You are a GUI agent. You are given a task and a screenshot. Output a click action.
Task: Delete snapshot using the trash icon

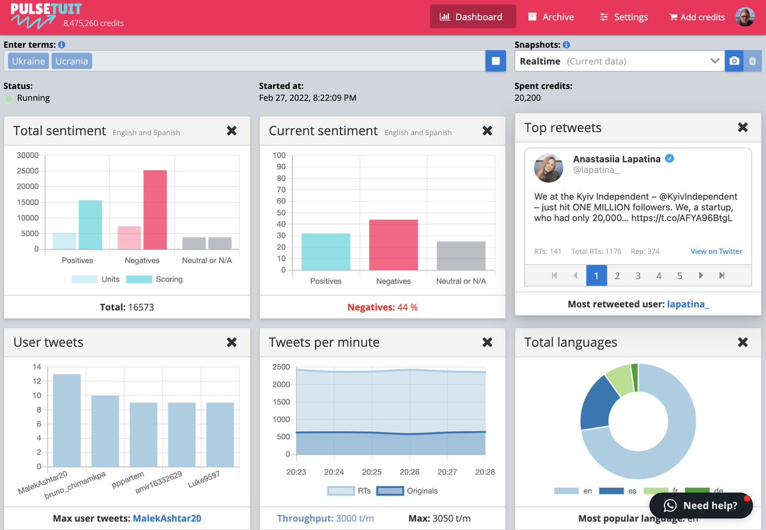(753, 61)
